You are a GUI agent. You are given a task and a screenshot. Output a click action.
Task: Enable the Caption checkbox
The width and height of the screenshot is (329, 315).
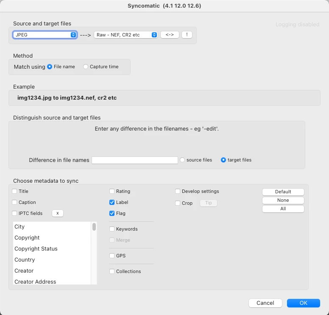point(14,202)
